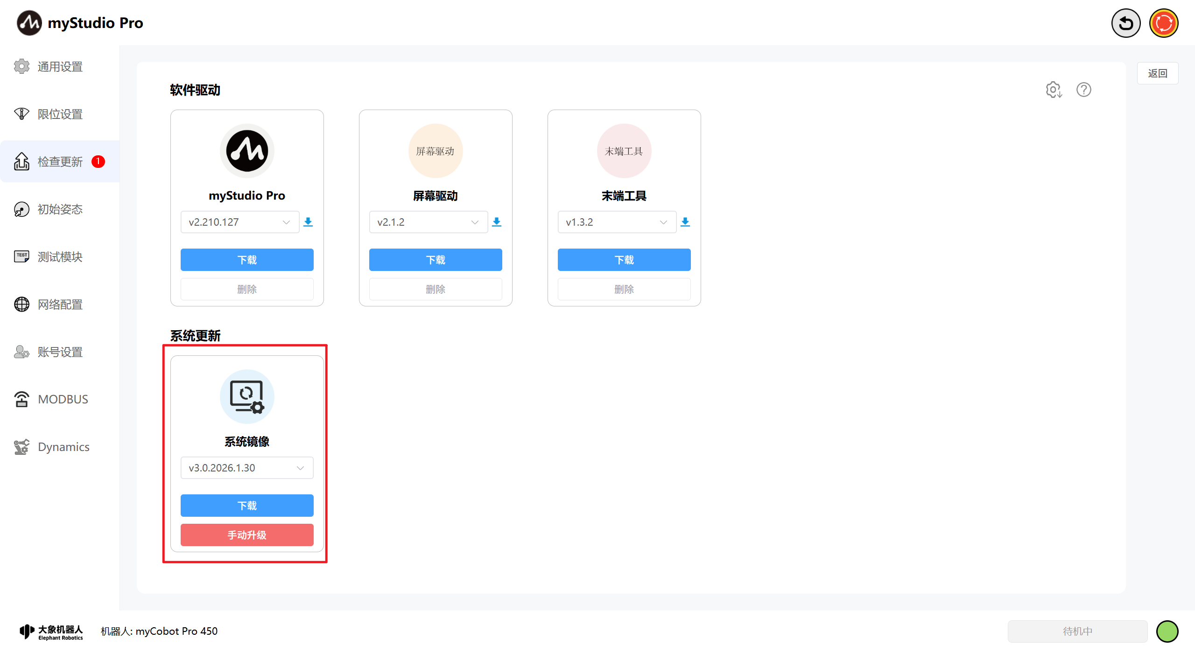
Task: Click the orange refresh icon top right
Action: (x=1163, y=23)
